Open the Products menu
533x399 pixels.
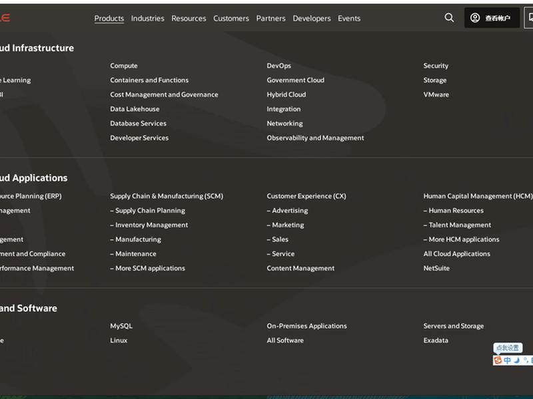tap(109, 19)
